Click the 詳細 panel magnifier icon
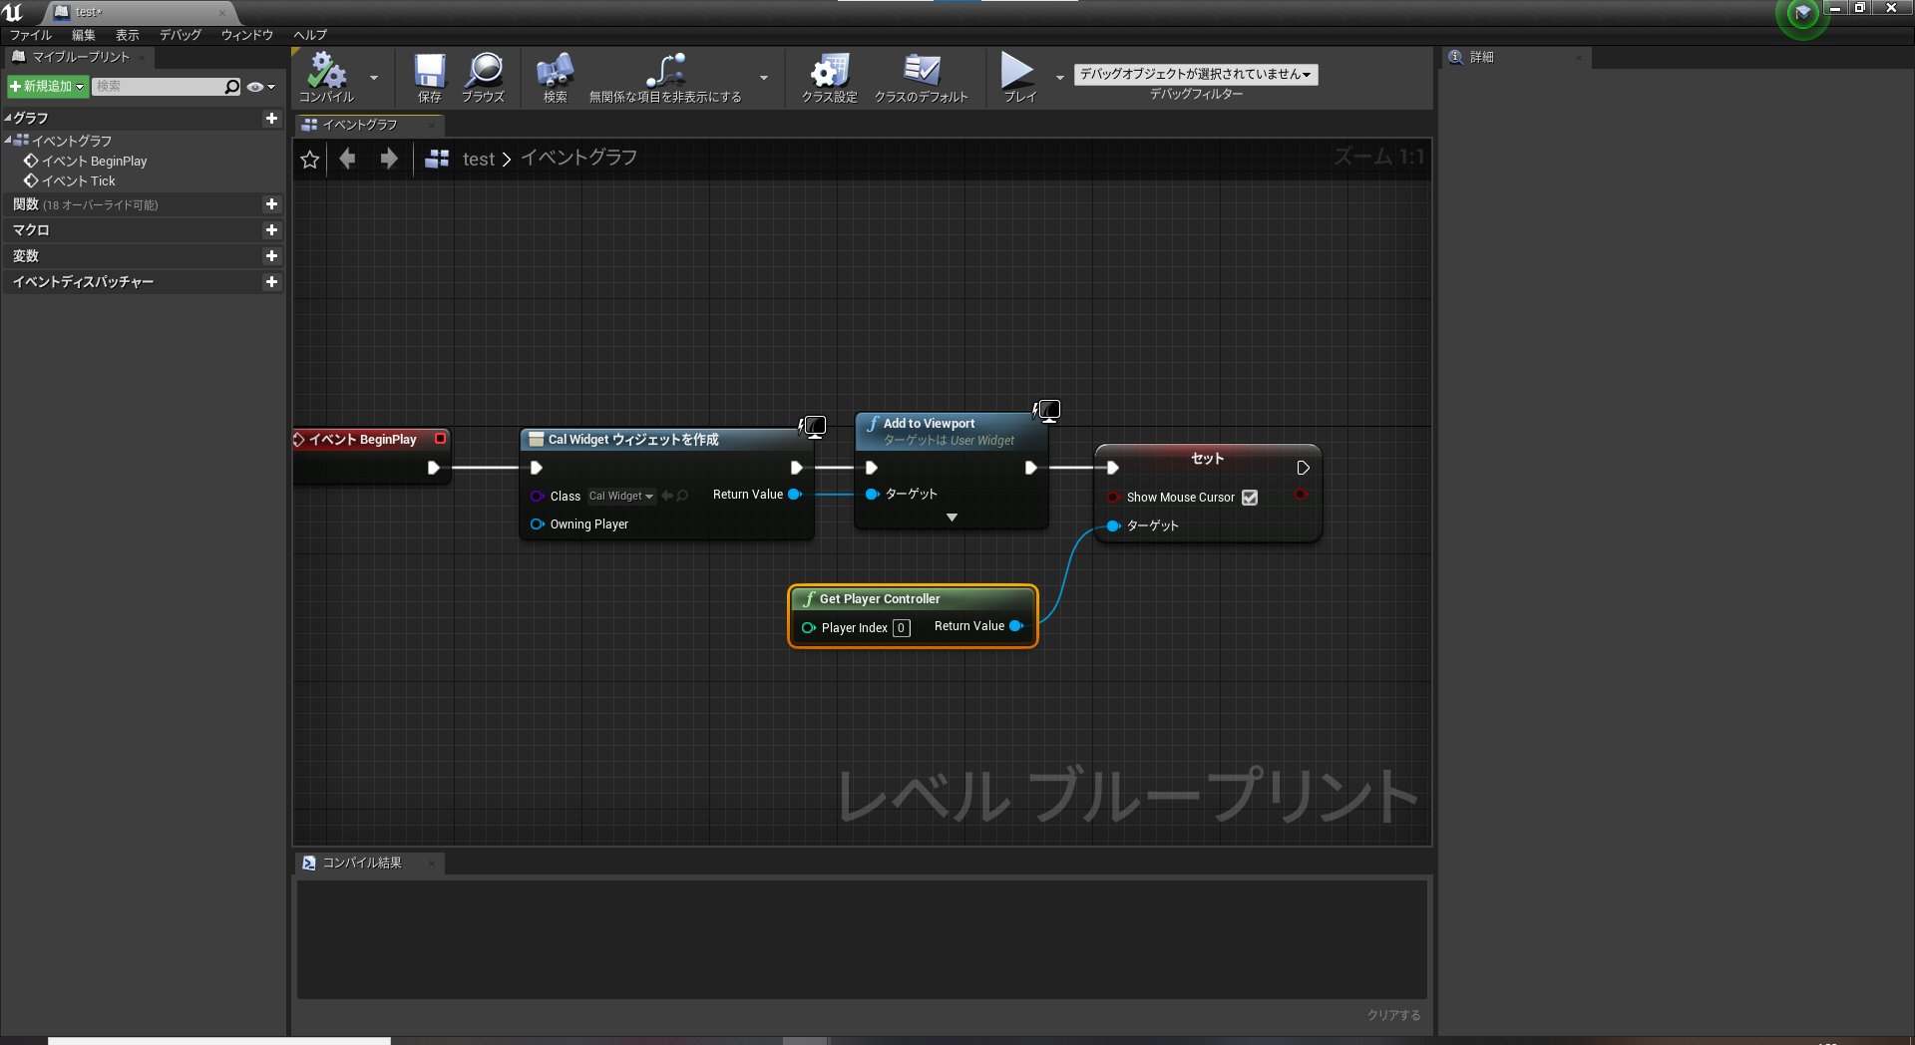The width and height of the screenshot is (1915, 1045). tap(1455, 57)
